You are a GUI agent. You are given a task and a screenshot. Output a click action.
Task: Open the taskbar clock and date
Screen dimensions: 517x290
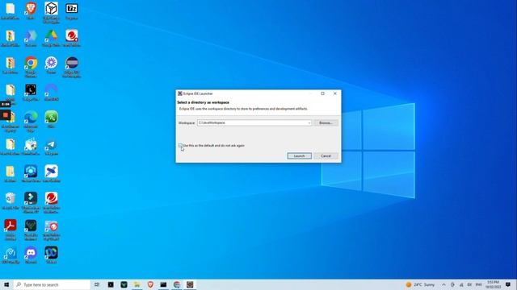(x=493, y=284)
